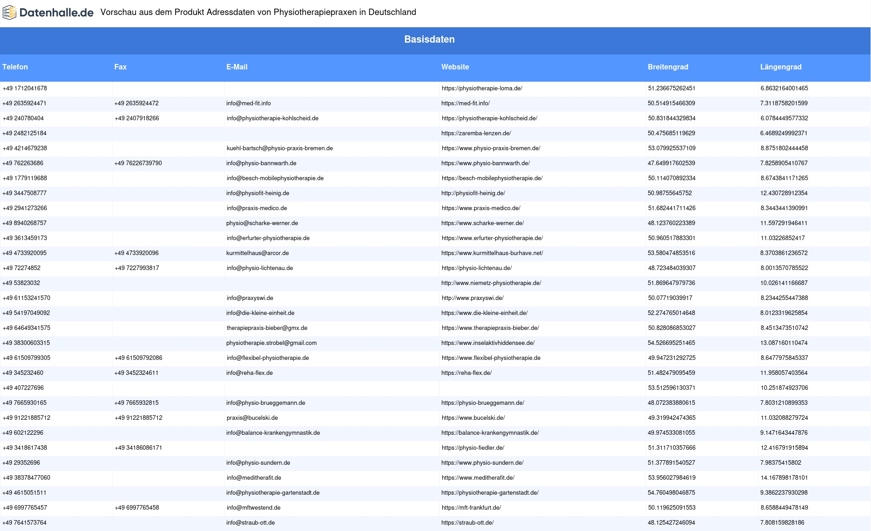Select email info@physio-bannwarth.de
Viewport: 871px width, 531px height.
click(x=261, y=163)
